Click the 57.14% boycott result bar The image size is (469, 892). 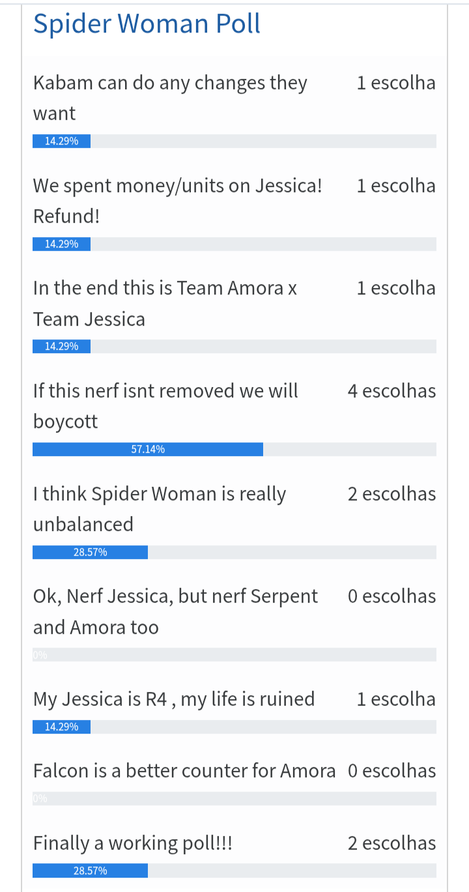point(148,449)
